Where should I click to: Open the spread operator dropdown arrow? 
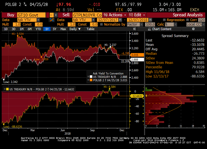pos(56,15)
